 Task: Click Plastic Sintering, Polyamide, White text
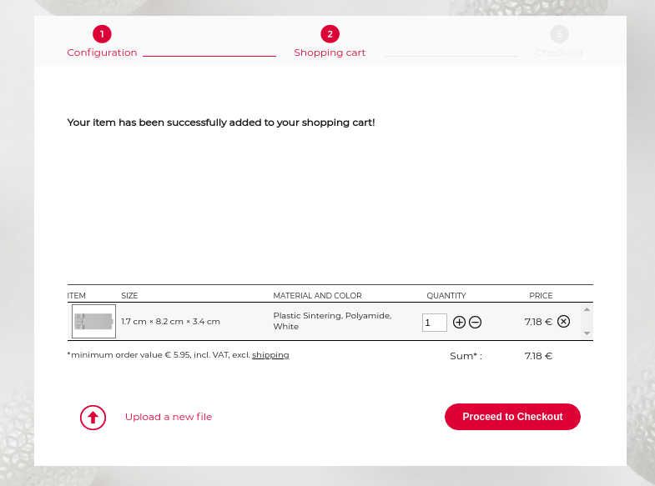click(x=333, y=321)
